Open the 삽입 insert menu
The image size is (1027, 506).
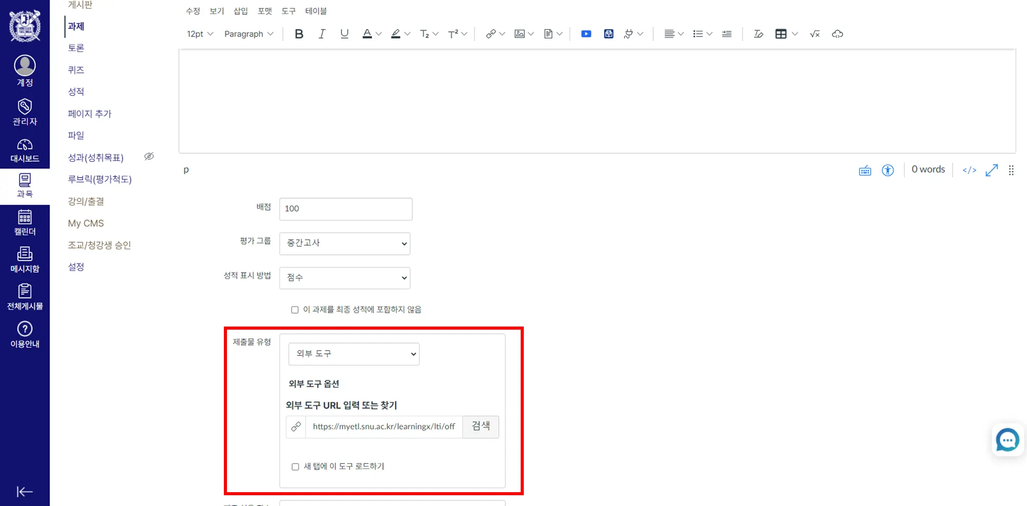(x=241, y=11)
